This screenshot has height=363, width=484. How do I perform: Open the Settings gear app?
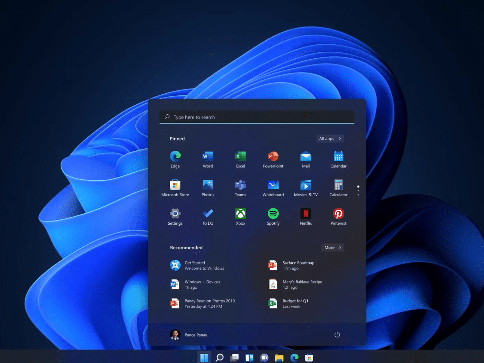pos(175,217)
